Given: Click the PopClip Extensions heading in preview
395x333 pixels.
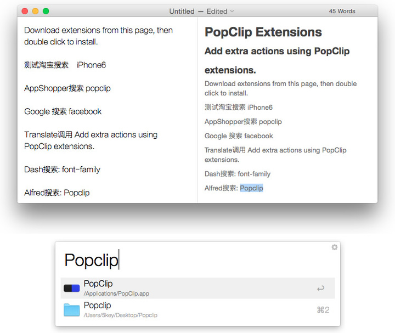Looking at the screenshot, I should click(263, 32).
